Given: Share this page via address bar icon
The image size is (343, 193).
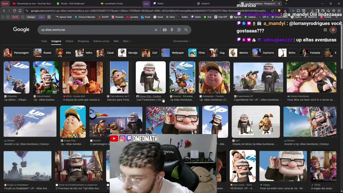Looking at the screenshot, I should [x=273, y=11].
